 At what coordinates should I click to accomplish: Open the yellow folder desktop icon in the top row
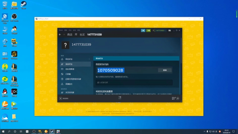(14, 5)
